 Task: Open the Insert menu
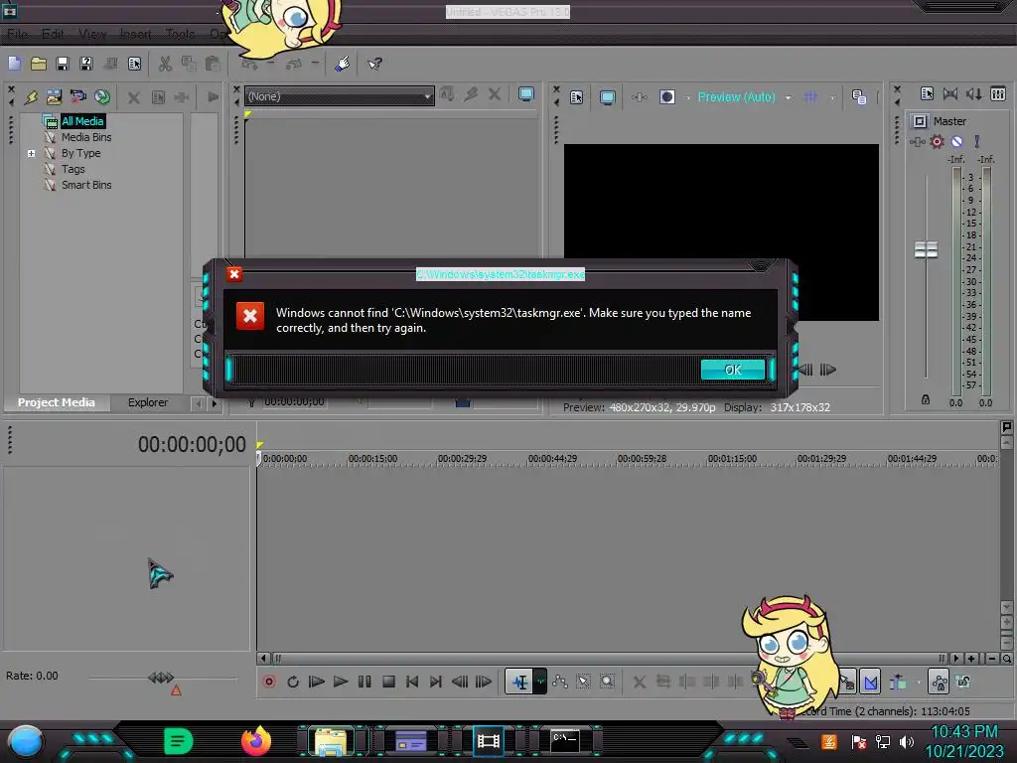point(135,34)
